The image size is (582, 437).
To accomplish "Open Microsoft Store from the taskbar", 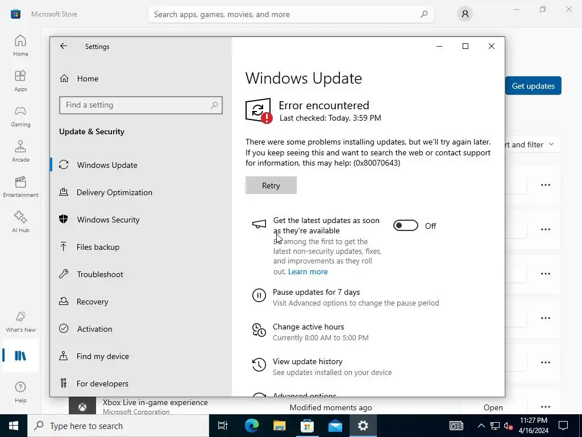I will tap(307, 426).
